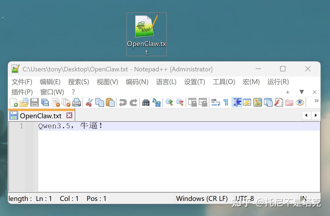Open the 文件(F) menu
Viewport: 330px width, 216px height.
22,82
